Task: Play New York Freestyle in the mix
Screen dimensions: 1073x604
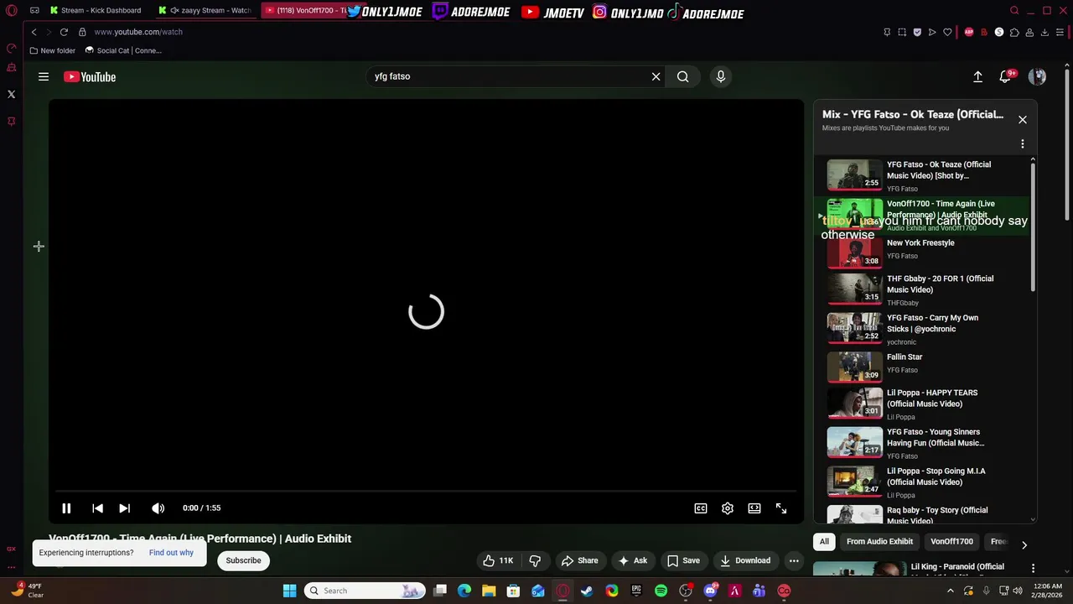Action: point(922,251)
